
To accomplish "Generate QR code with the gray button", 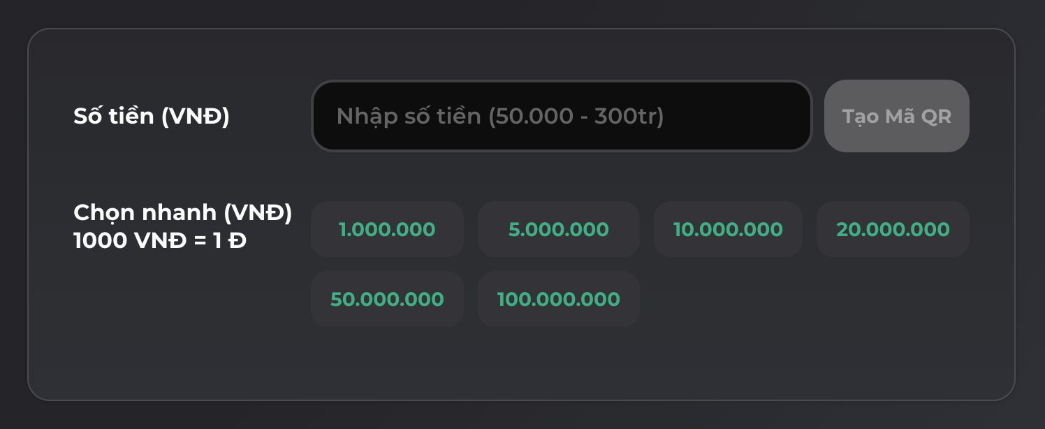I will pyautogui.click(x=897, y=116).
